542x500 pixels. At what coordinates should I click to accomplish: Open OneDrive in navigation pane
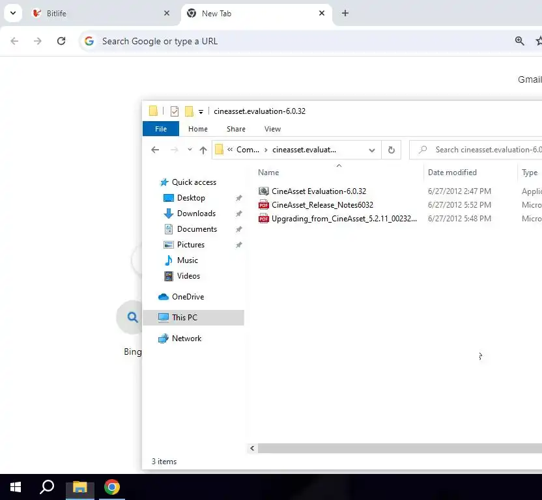tap(188, 297)
